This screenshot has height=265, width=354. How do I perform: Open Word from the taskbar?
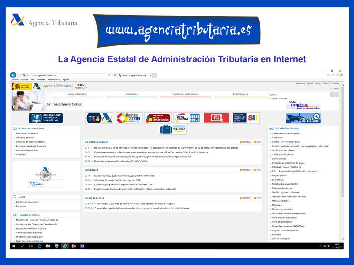(x=82, y=246)
